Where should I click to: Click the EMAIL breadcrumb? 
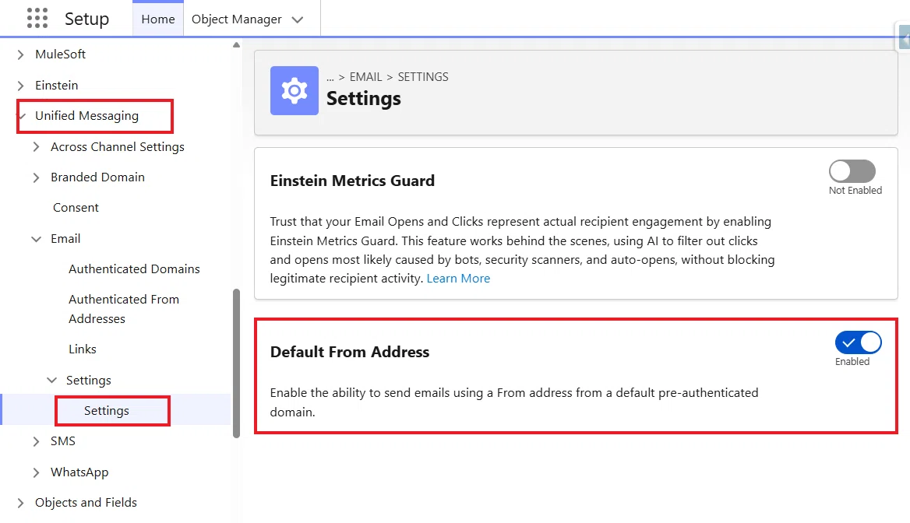click(365, 77)
